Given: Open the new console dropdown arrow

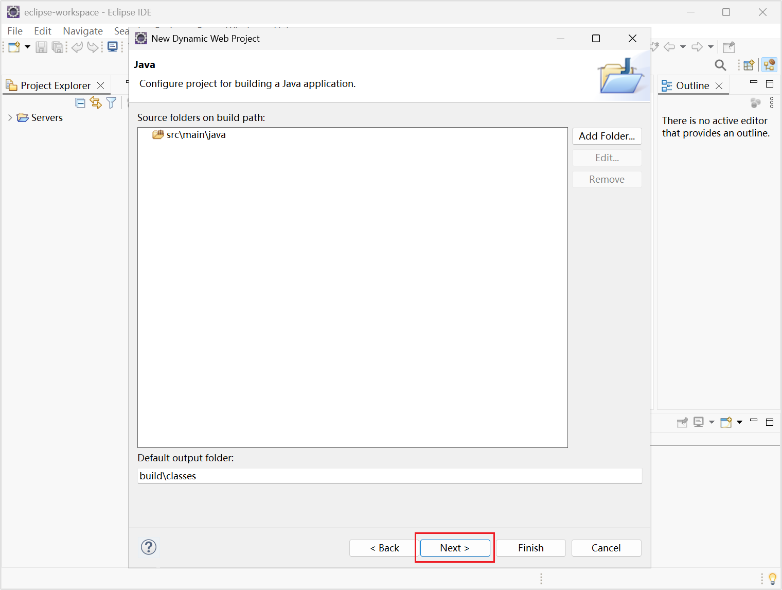Looking at the screenshot, I should tap(740, 422).
